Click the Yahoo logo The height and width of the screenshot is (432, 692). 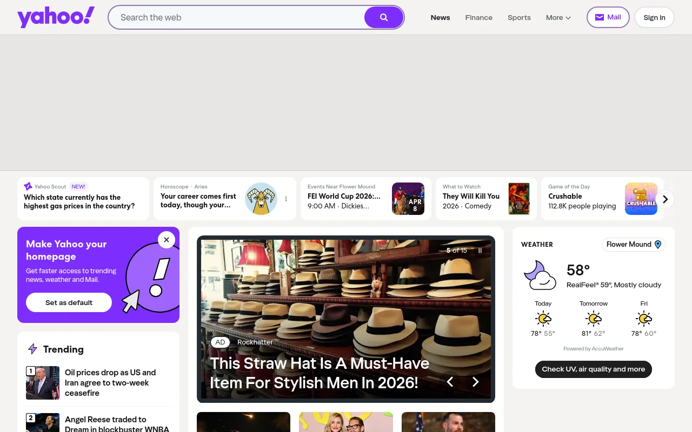(x=56, y=17)
